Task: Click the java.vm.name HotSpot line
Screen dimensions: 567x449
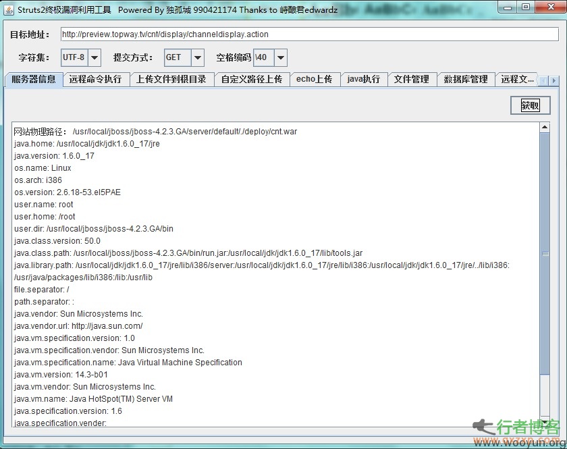Action: [93, 399]
